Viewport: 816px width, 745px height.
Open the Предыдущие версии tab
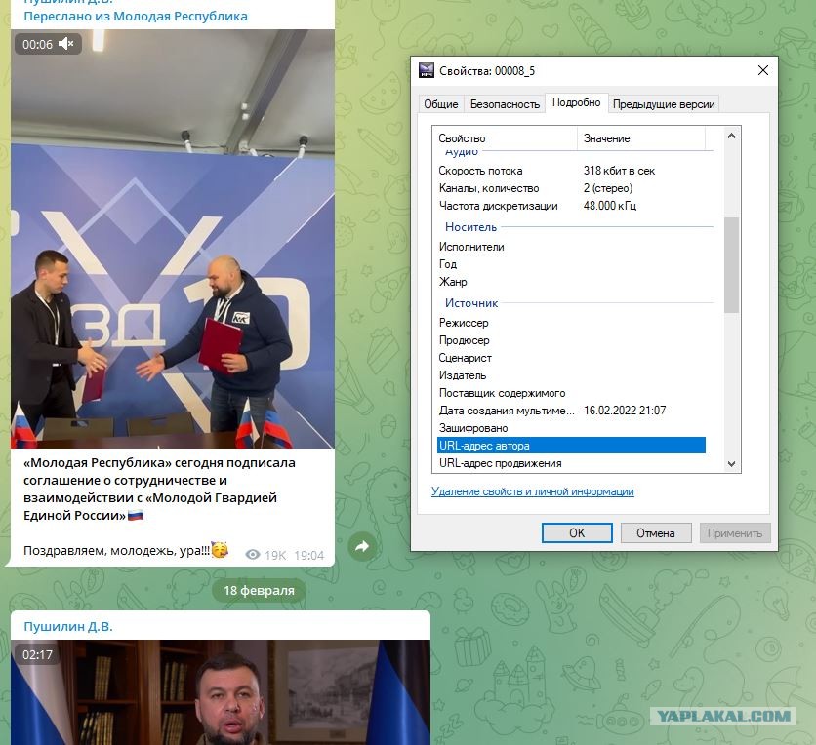(x=664, y=104)
